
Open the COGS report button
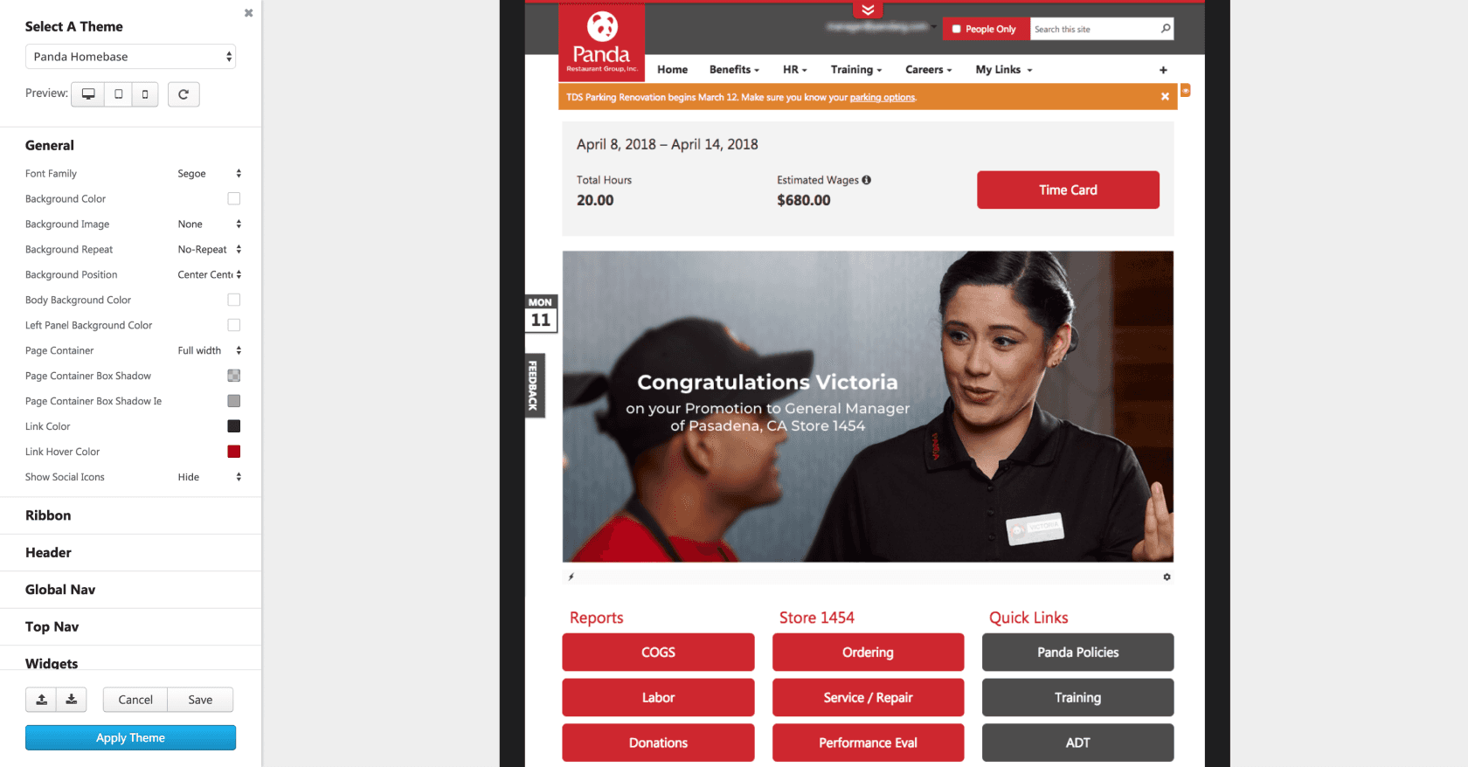pyautogui.click(x=658, y=653)
